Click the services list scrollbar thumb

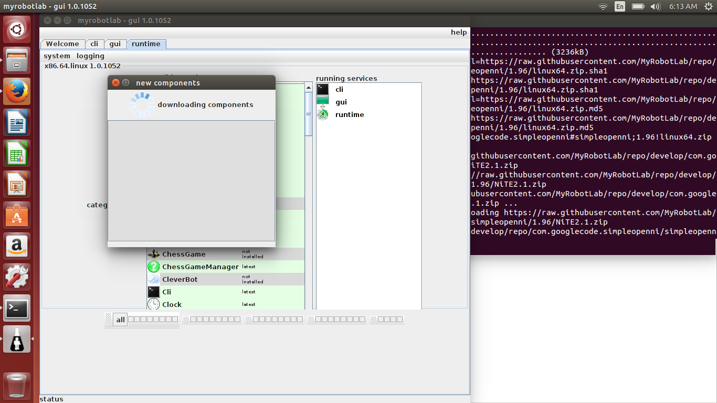click(x=309, y=114)
